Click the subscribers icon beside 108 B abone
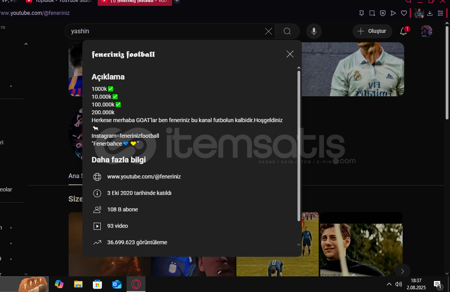The height and width of the screenshot is (292, 450). (x=97, y=210)
